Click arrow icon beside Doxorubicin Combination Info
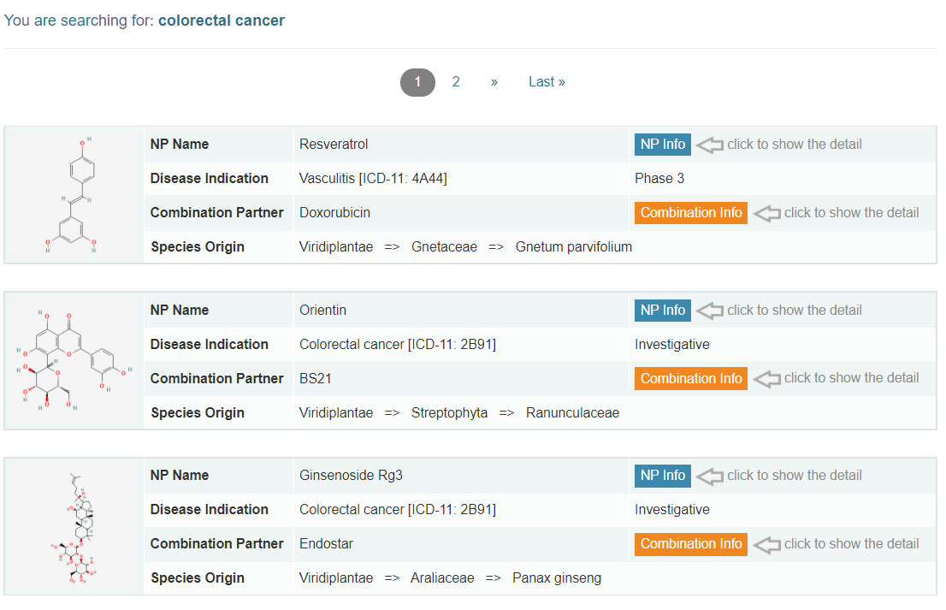This screenshot has width=946, height=610. [766, 213]
